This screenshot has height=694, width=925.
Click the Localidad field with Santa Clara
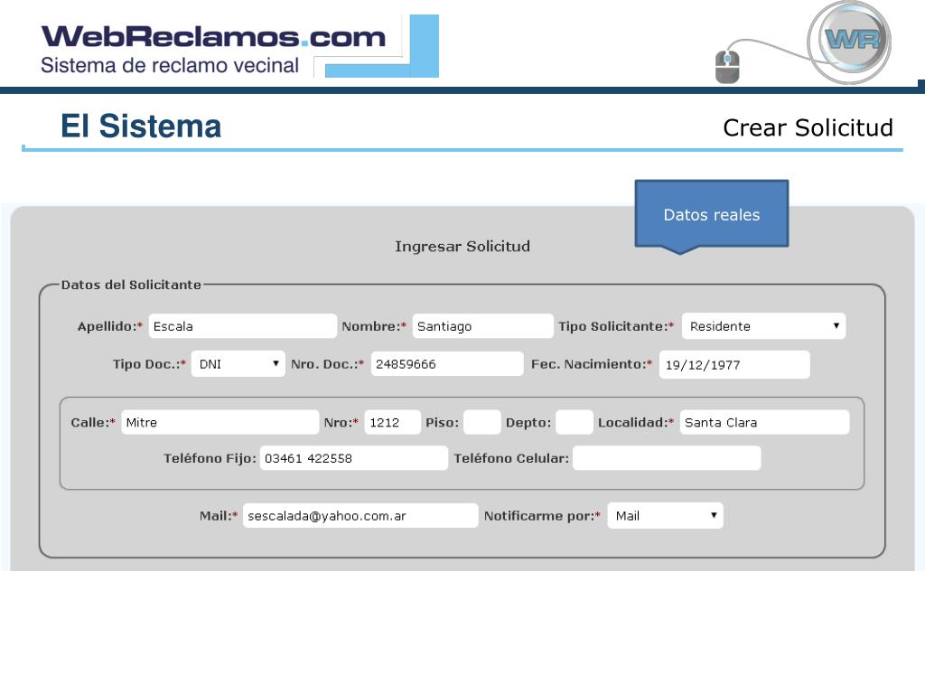[764, 423]
